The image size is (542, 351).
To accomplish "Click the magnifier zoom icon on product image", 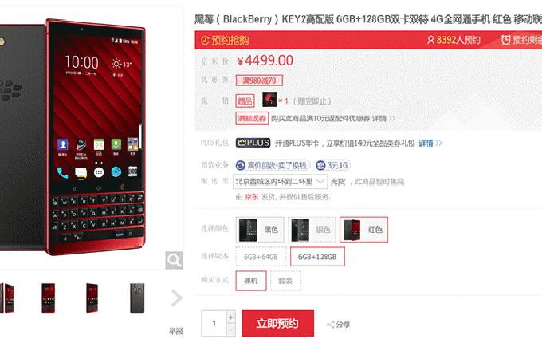I will pos(175,260).
